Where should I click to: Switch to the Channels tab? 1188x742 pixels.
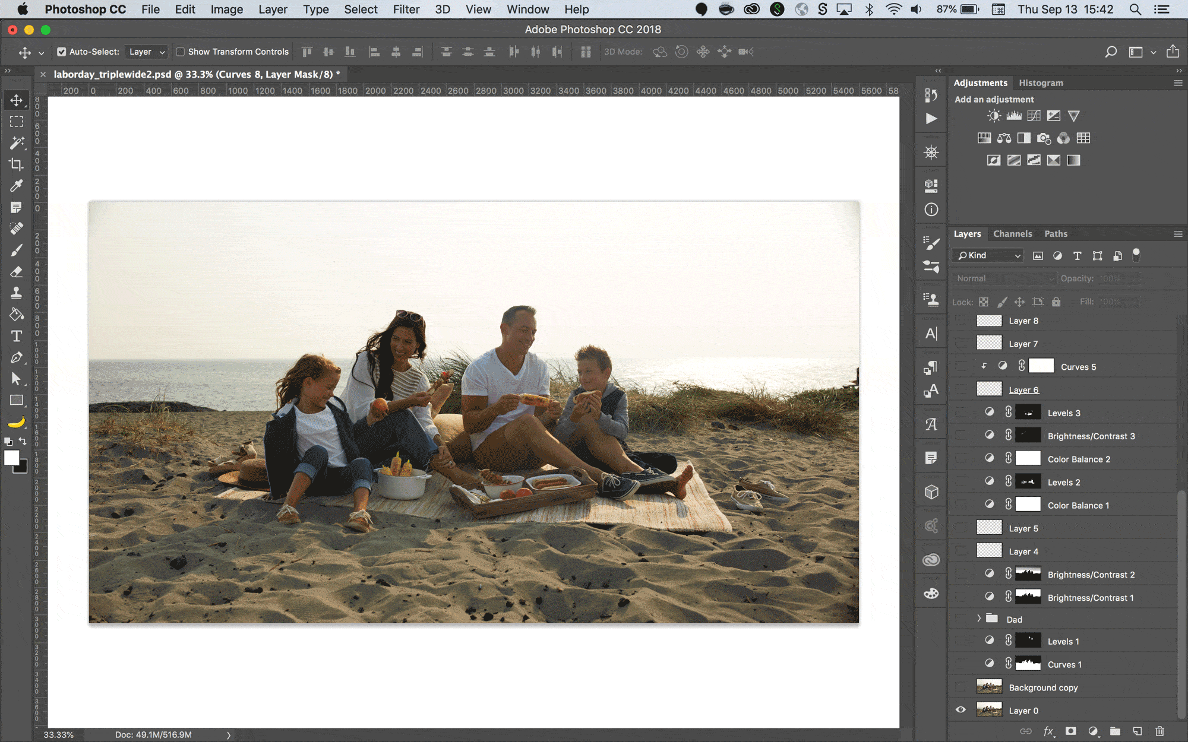pos(1012,234)
